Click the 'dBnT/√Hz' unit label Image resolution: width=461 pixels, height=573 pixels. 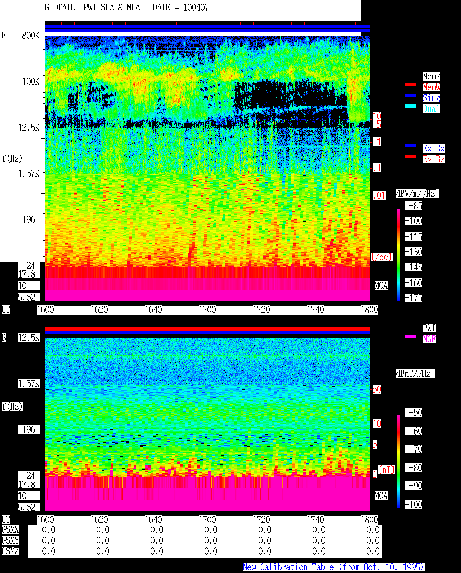coord(415,373)
